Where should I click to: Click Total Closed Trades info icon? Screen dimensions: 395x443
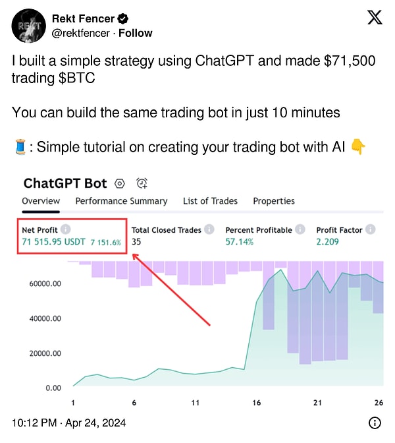(x=209, y=229)
